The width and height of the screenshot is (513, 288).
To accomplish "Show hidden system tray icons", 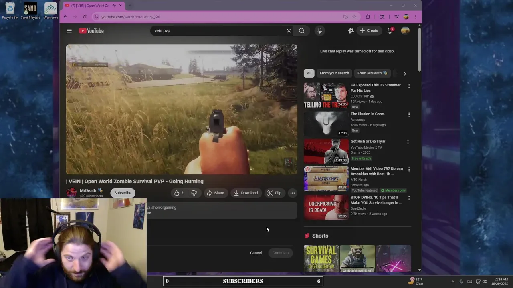I will (452, 282).
